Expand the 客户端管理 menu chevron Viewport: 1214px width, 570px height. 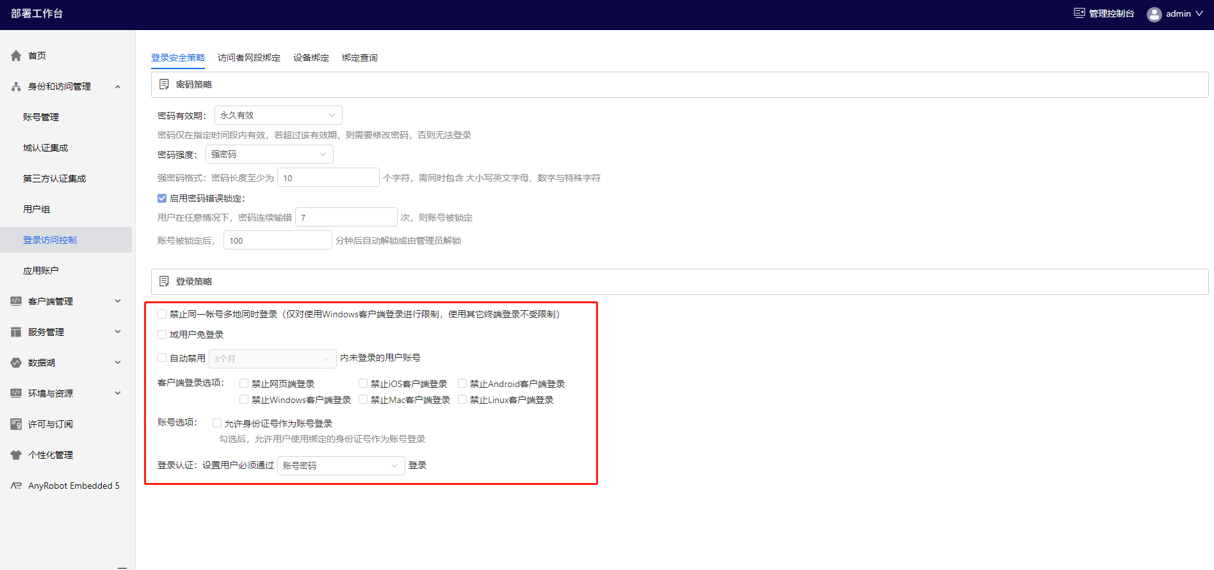(x=118, y=301)
